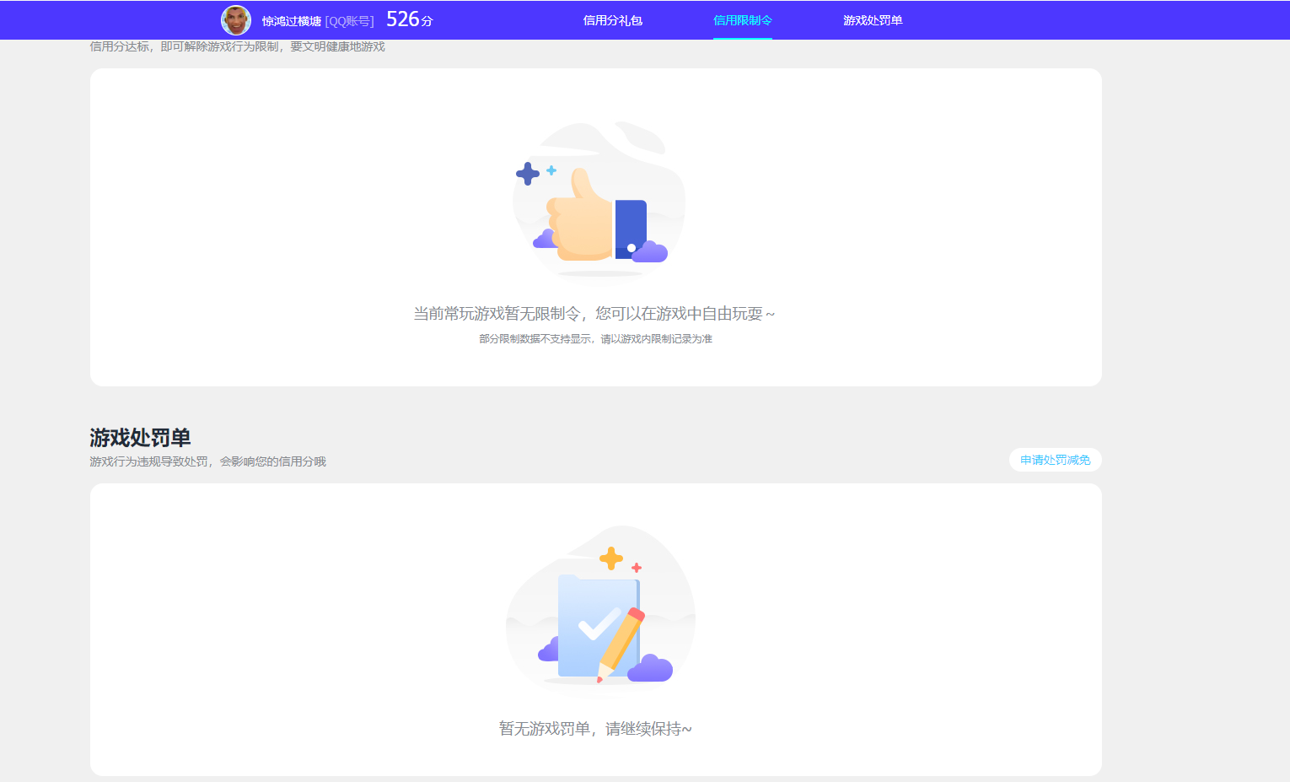Click the text 暂无游戏罚单，请继续保持~
1290x782 pixels.
point(595,729)
